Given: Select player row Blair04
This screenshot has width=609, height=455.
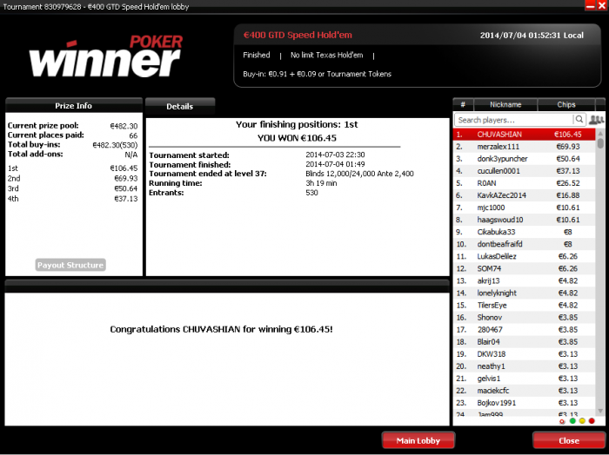Looking at the screenshot, I should 525,342.
